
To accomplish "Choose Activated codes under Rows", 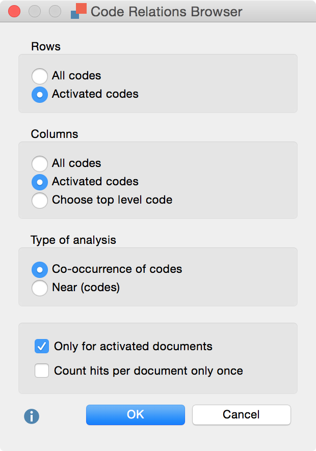I will pos(40,94).
